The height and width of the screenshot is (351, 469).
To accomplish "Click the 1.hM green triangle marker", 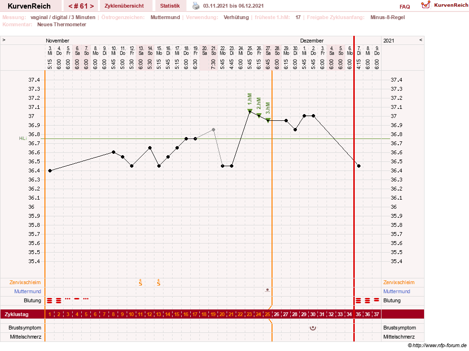I will pyautogui.click(x=250, y=111).
